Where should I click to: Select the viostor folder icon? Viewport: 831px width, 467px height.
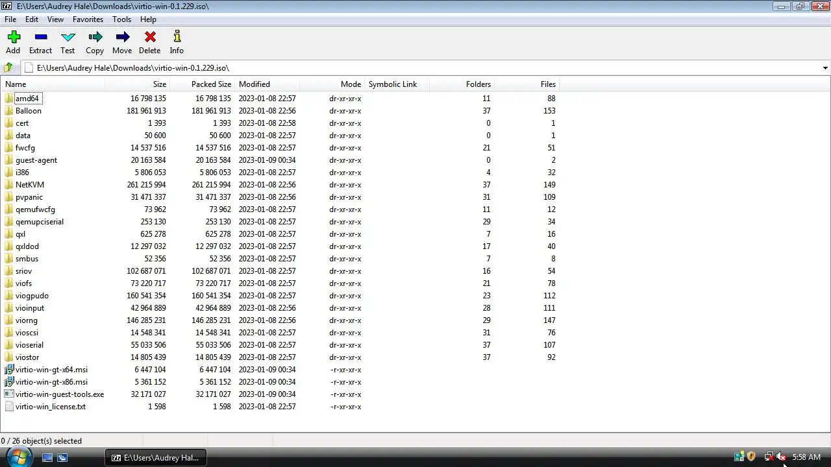pos(8,357)
